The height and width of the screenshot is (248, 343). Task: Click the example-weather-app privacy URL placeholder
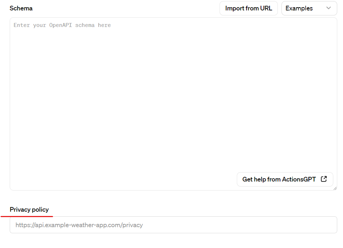[79, 225]
